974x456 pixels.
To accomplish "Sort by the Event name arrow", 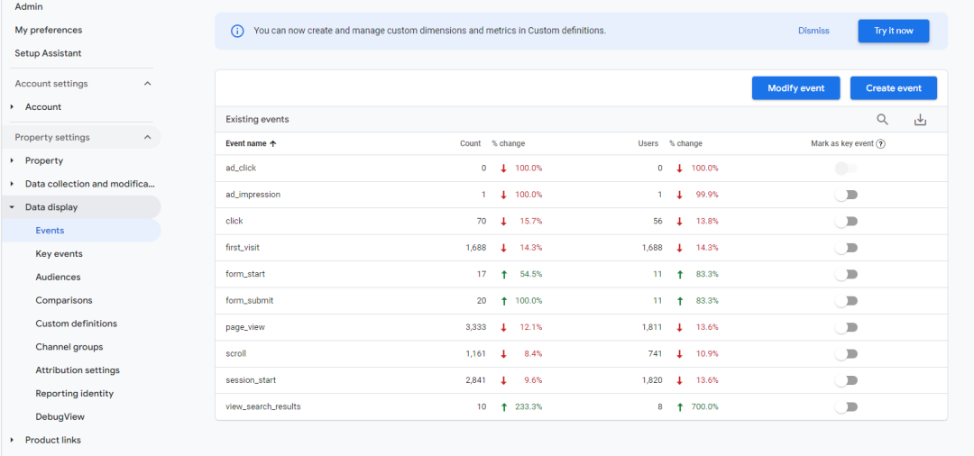I will pyautogui.click(x=272, y=143).
